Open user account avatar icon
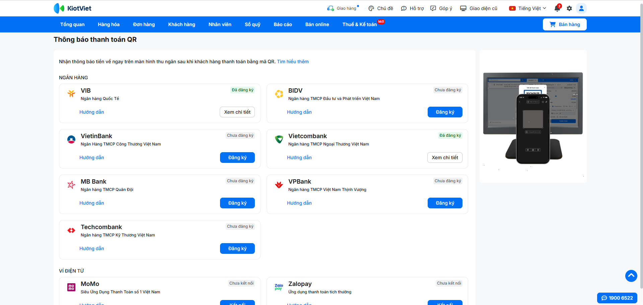 point(581,8)
